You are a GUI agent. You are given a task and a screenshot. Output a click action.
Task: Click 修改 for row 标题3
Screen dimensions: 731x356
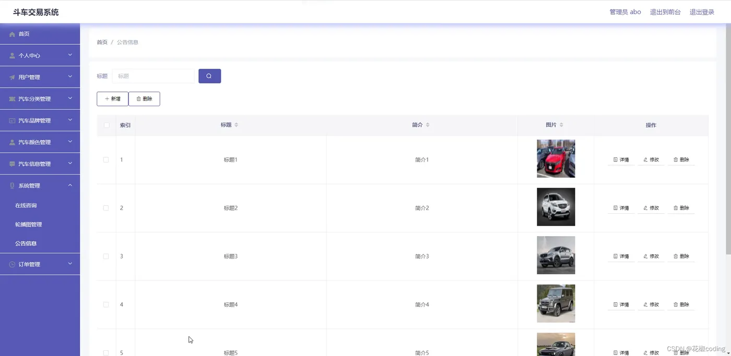(651, 256)
